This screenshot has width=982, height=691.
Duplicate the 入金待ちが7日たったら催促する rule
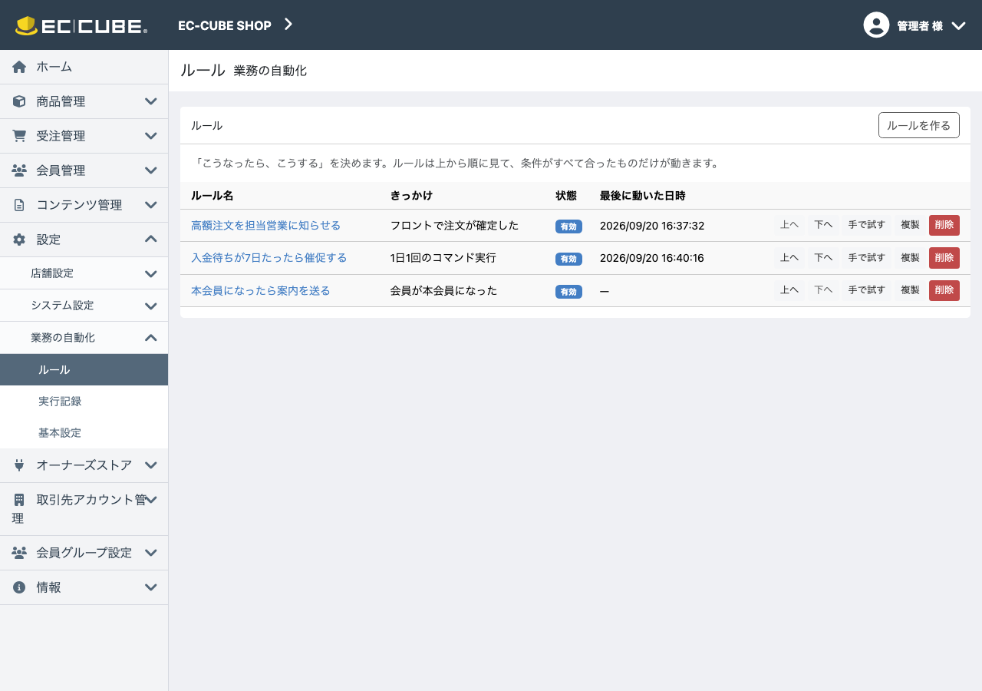tap(910, 258)
